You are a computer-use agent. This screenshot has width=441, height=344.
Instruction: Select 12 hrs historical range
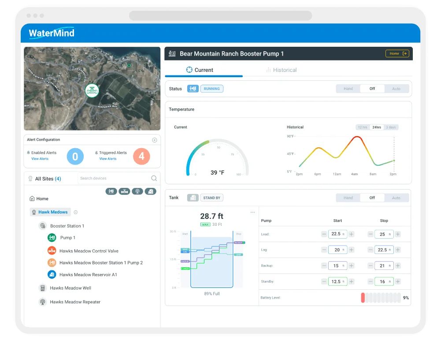(x=363, y=127)
